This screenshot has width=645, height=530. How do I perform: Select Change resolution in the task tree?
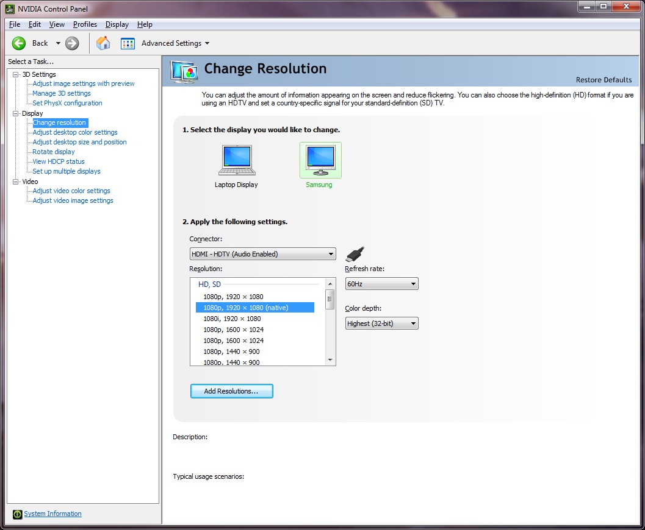pos(60,122)
